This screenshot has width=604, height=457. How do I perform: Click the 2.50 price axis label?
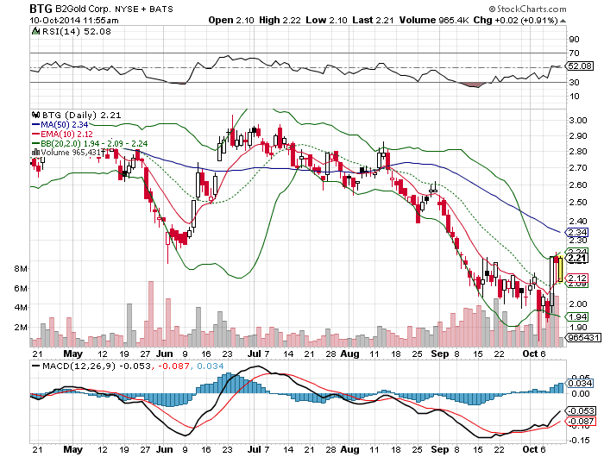tap(578, 202)
